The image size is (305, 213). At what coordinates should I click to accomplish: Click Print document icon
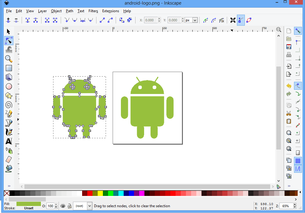pyautogui.click(x=289, y=55)
